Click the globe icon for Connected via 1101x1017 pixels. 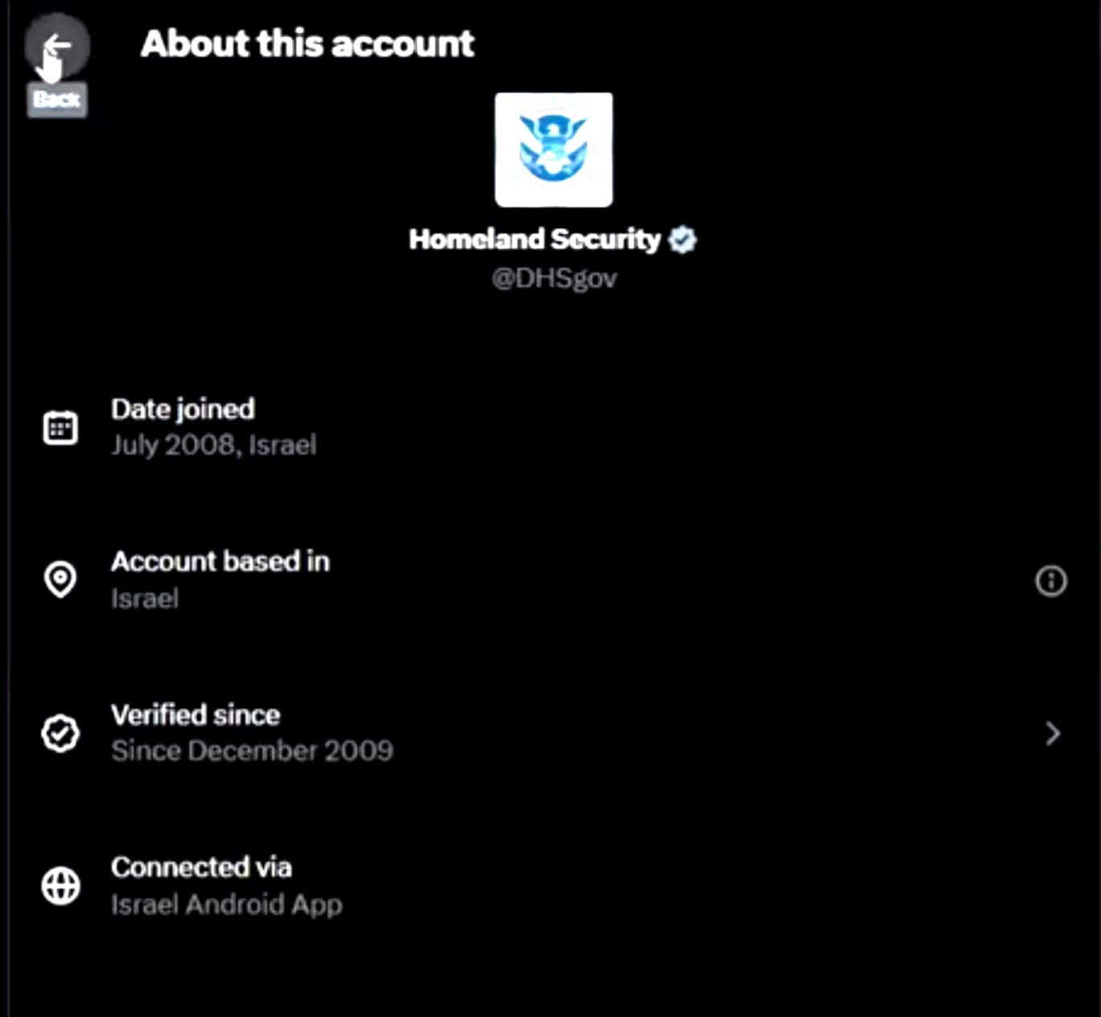click(60, 886)
